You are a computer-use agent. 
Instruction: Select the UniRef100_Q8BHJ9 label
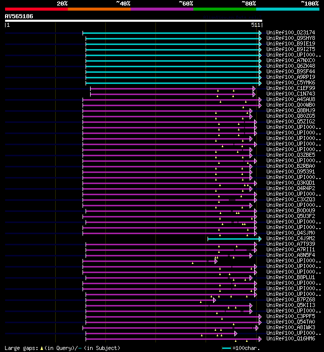pos(291,110)
